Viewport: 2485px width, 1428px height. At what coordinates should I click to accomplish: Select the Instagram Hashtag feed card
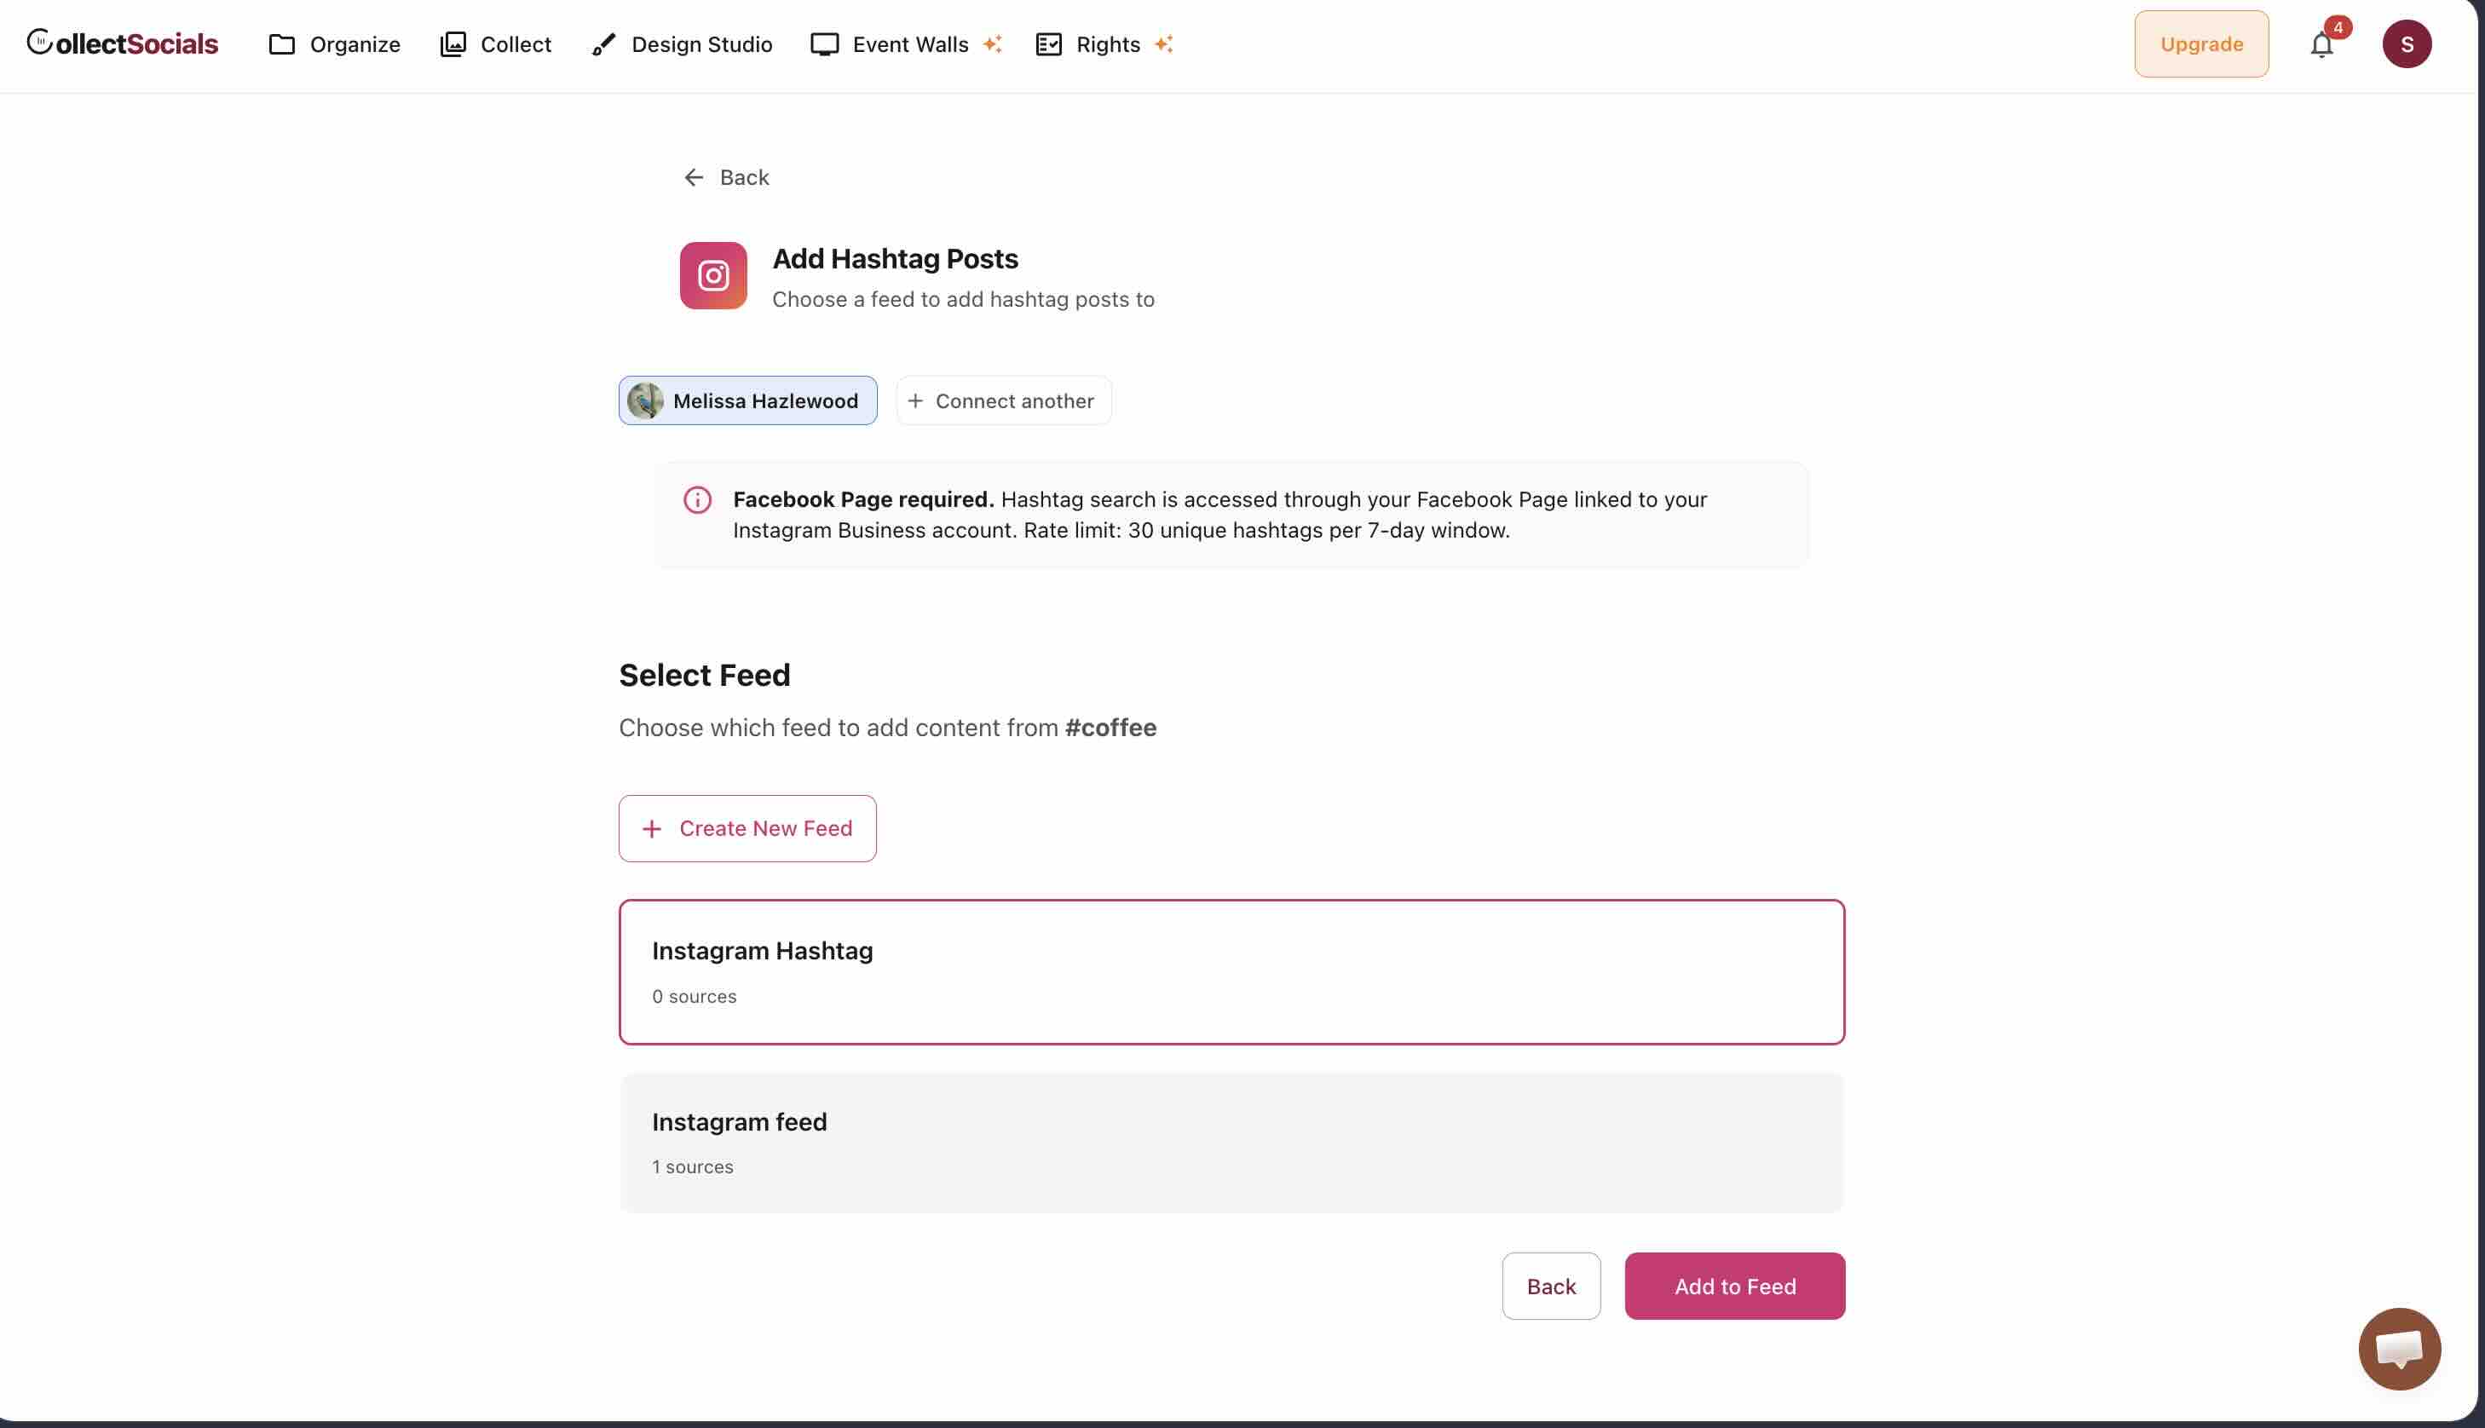pyautogui.click(x=1231, y=971)
